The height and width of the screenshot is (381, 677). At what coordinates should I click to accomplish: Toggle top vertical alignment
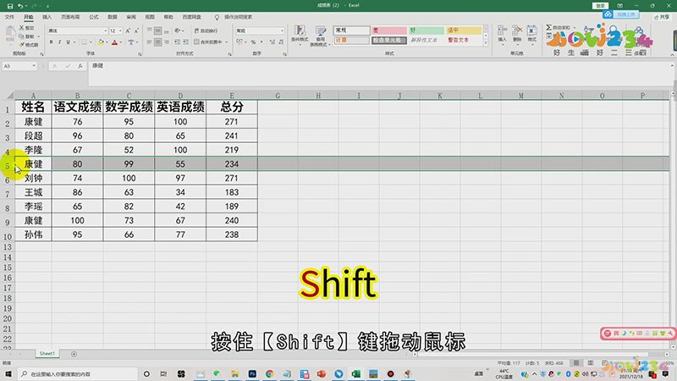coord(150,30)
